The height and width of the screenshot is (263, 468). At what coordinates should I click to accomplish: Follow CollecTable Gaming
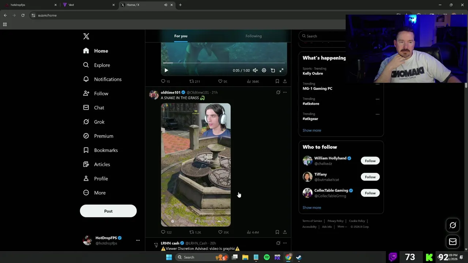pos(370,193)
